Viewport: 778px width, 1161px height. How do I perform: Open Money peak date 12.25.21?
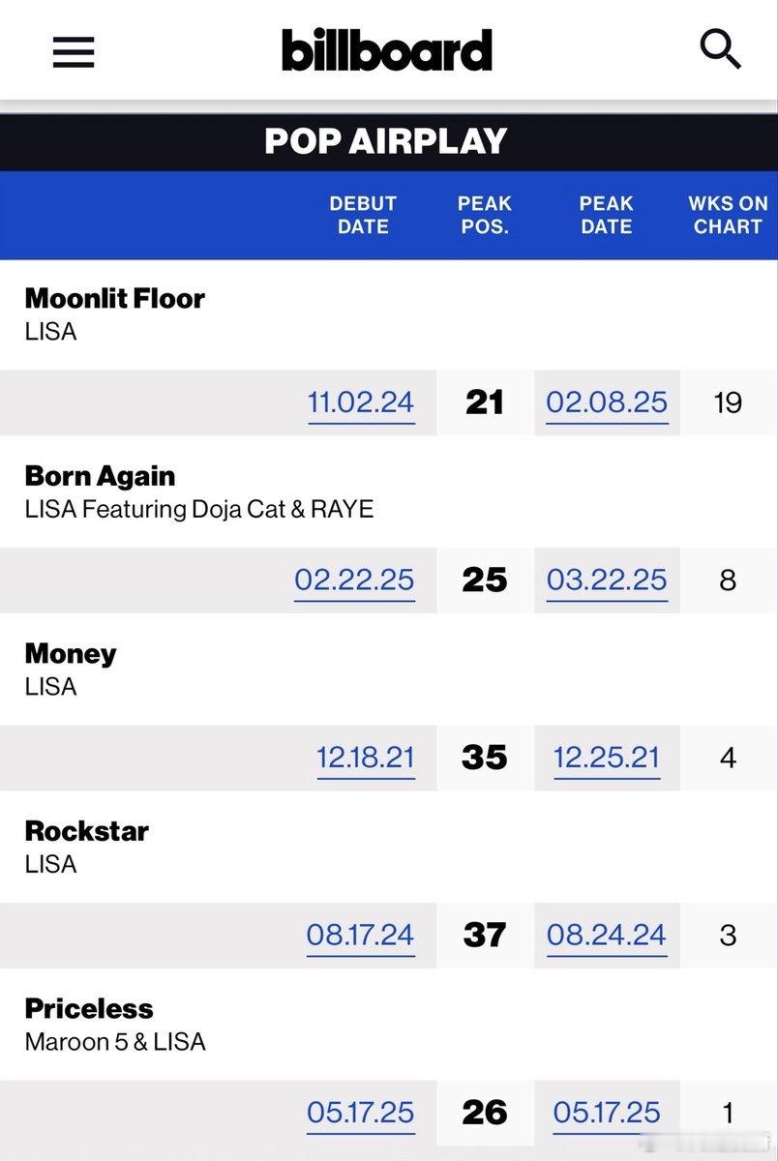[x=607, y=758]
